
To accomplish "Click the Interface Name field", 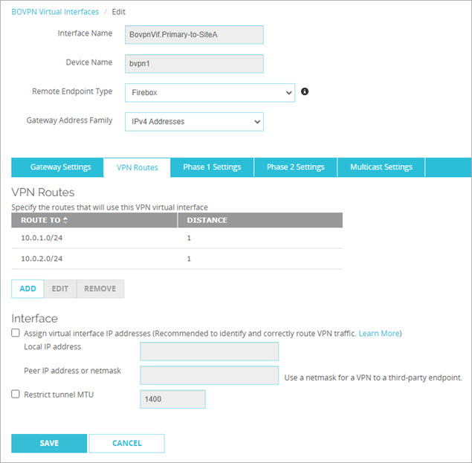I will pos(194,35).
